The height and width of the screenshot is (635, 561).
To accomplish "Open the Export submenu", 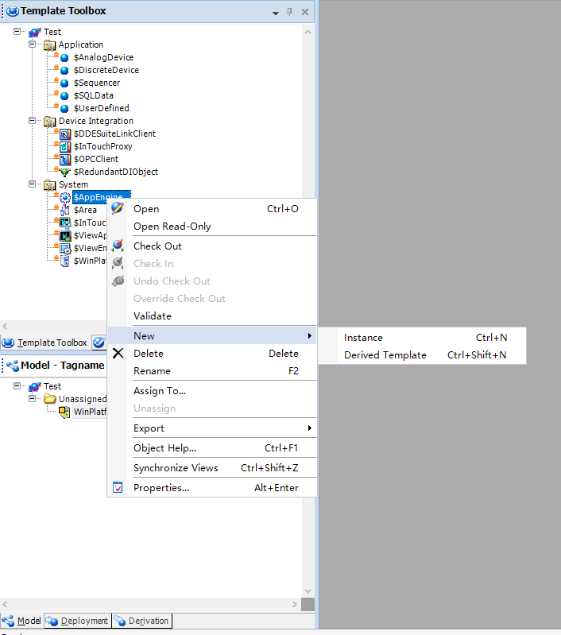I will (x=149, y=428).
